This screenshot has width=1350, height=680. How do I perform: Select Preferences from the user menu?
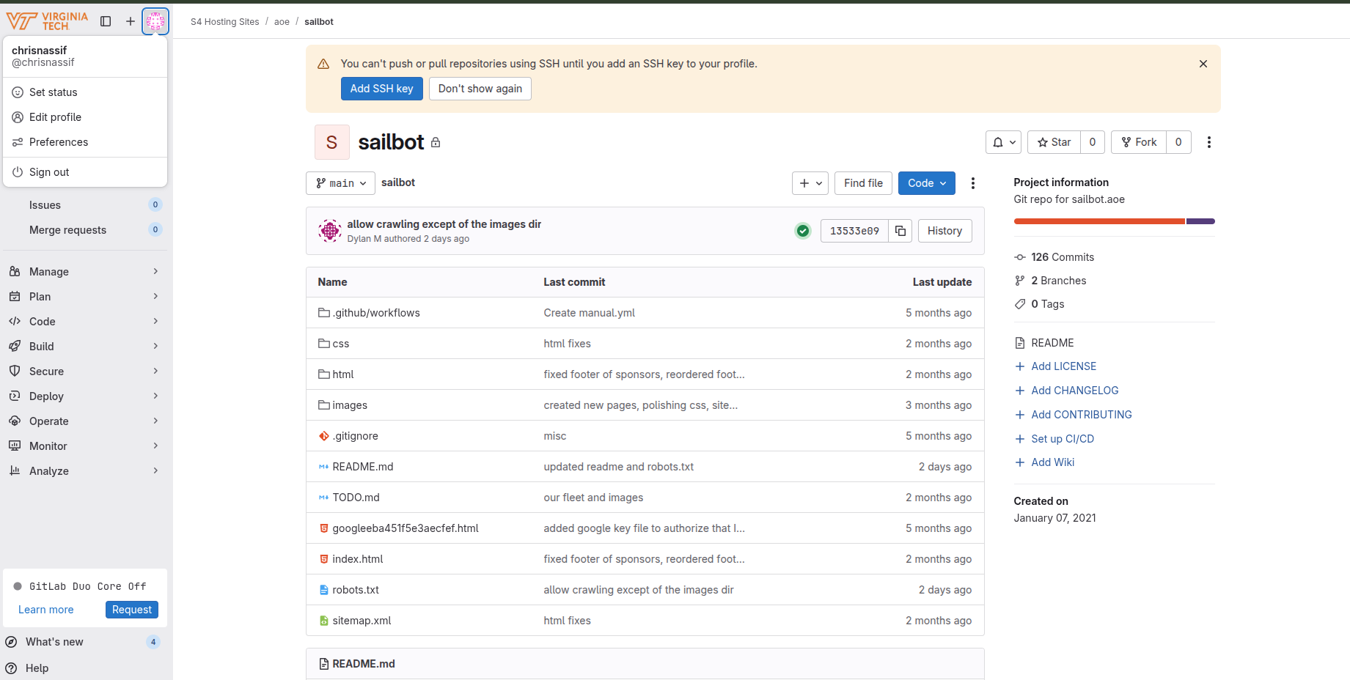59,142
